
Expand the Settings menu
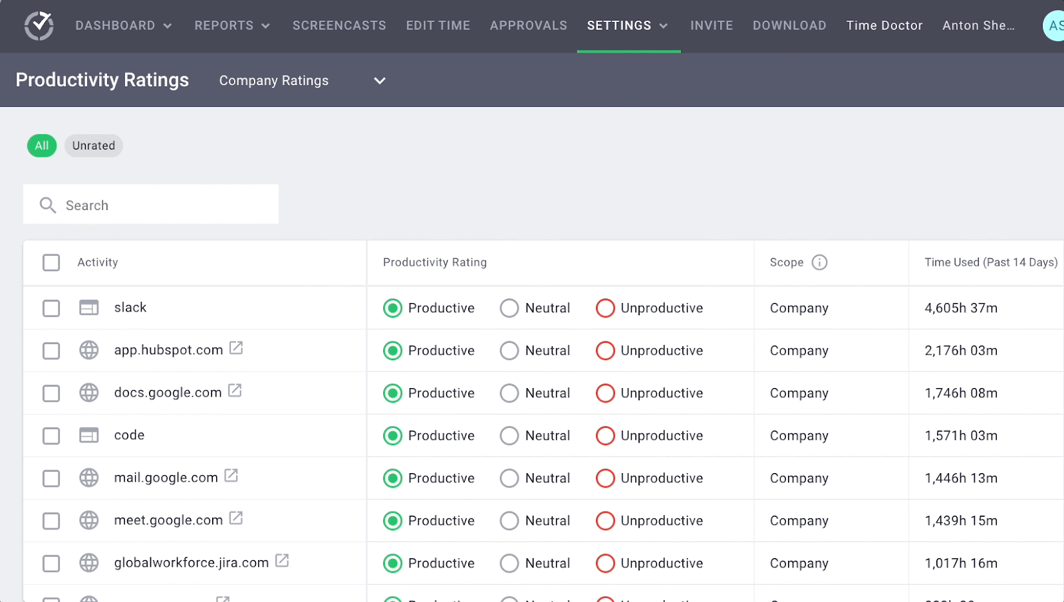[x=628, y=26]
